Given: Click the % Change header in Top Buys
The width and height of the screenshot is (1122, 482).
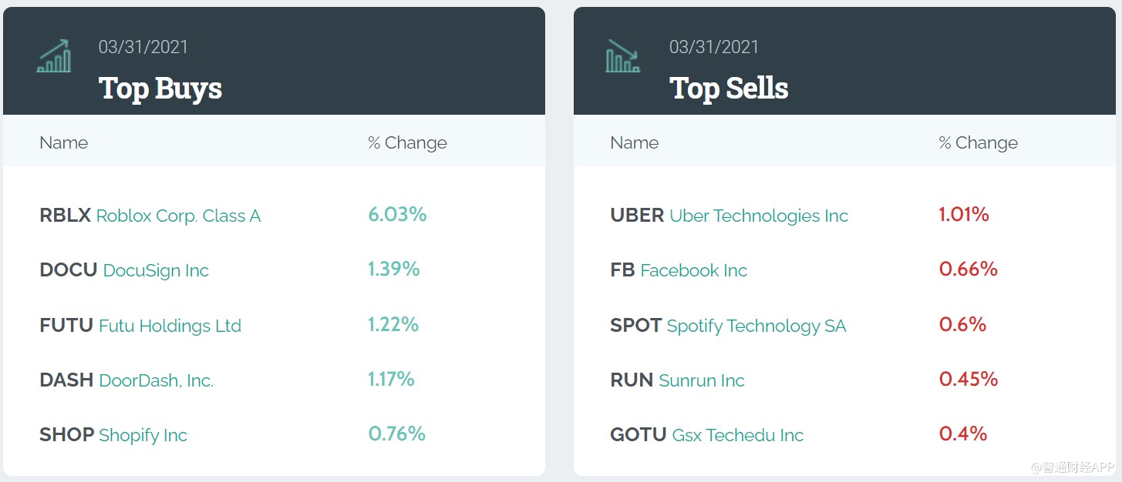Looking at the screenshot, I should coord(407,142).
